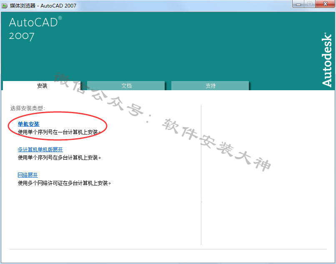The image size is (336, 264).
Task: Minimize the media browser window
Action: pos(298,4)
